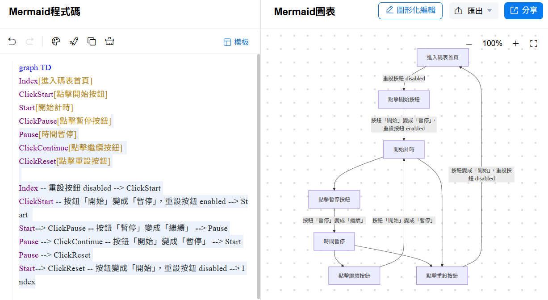Image resolution: width=548 pixels, height=300 pixels.
Task: Open the 模板 templates panel
Action: pyautogui.click(x=236, y=42)
